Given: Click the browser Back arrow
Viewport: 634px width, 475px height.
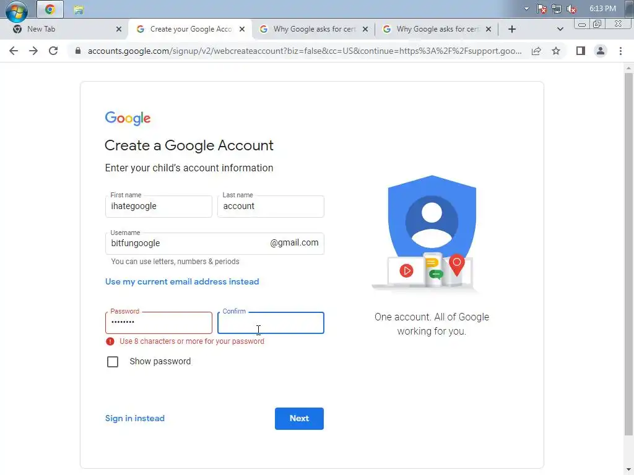Looking at the screenshot, I should coord(14,51).
